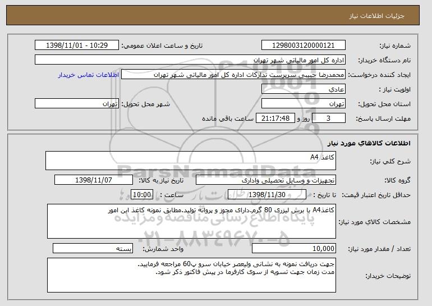This screenshot has width=432, height=306.
Task: Click the quantity field 10,000
Action: (294, 248)
